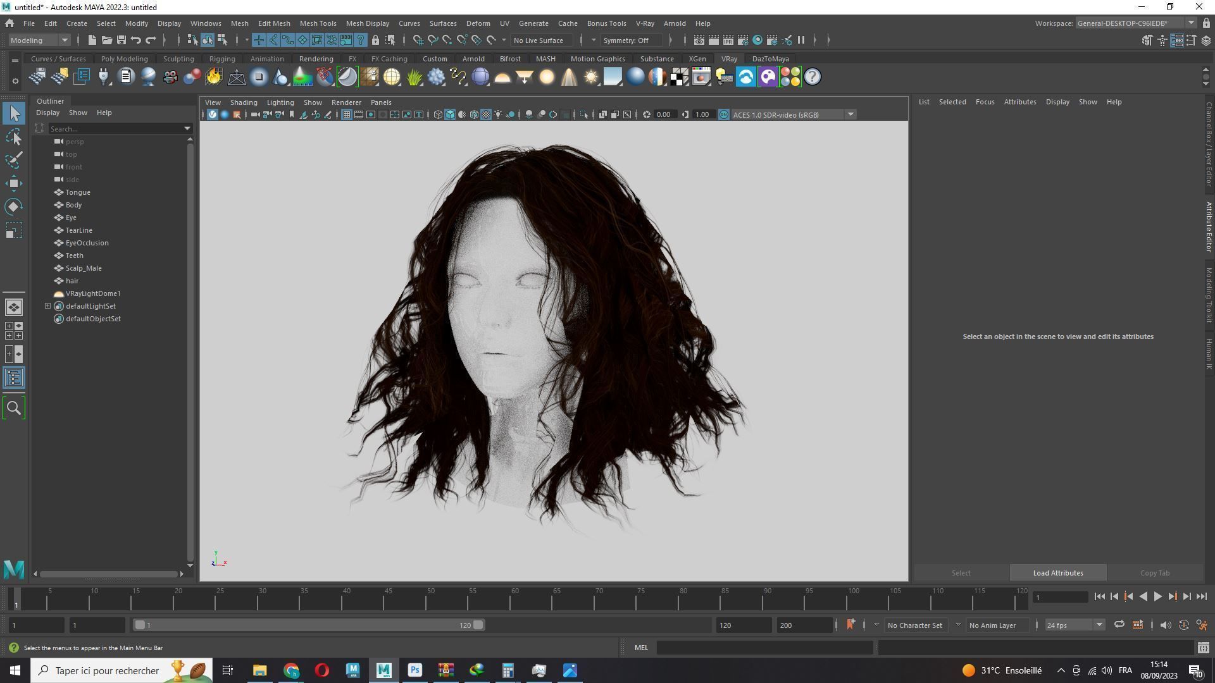The width and height of the screenshot is (1215, 683).
Task: Open Maya from Windows taskbar
Action: click(x=383, y=670)
